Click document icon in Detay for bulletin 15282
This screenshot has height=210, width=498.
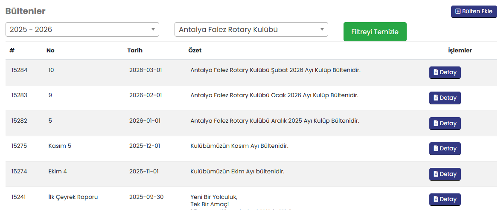(436, 124)
